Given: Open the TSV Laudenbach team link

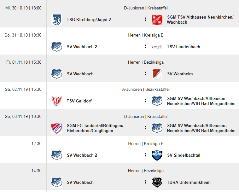Looking at the screenshot, I should [184, 47].
